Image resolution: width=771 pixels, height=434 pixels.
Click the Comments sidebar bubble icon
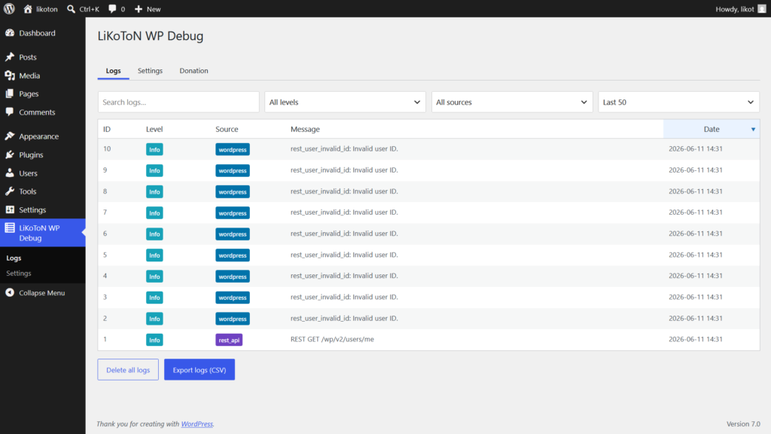(10, 112)
